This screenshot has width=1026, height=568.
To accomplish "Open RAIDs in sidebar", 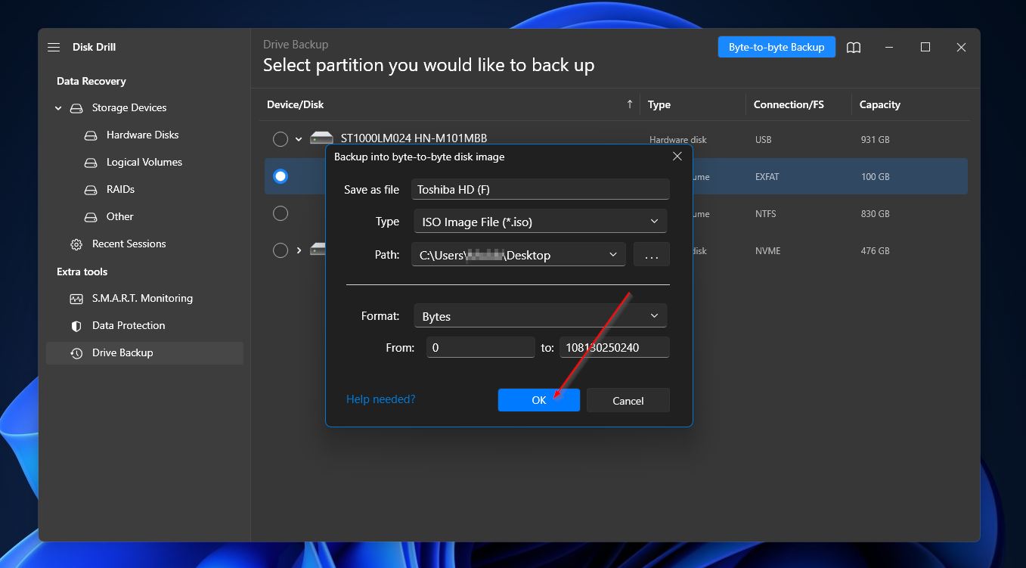I will click(x=120, y=189).
